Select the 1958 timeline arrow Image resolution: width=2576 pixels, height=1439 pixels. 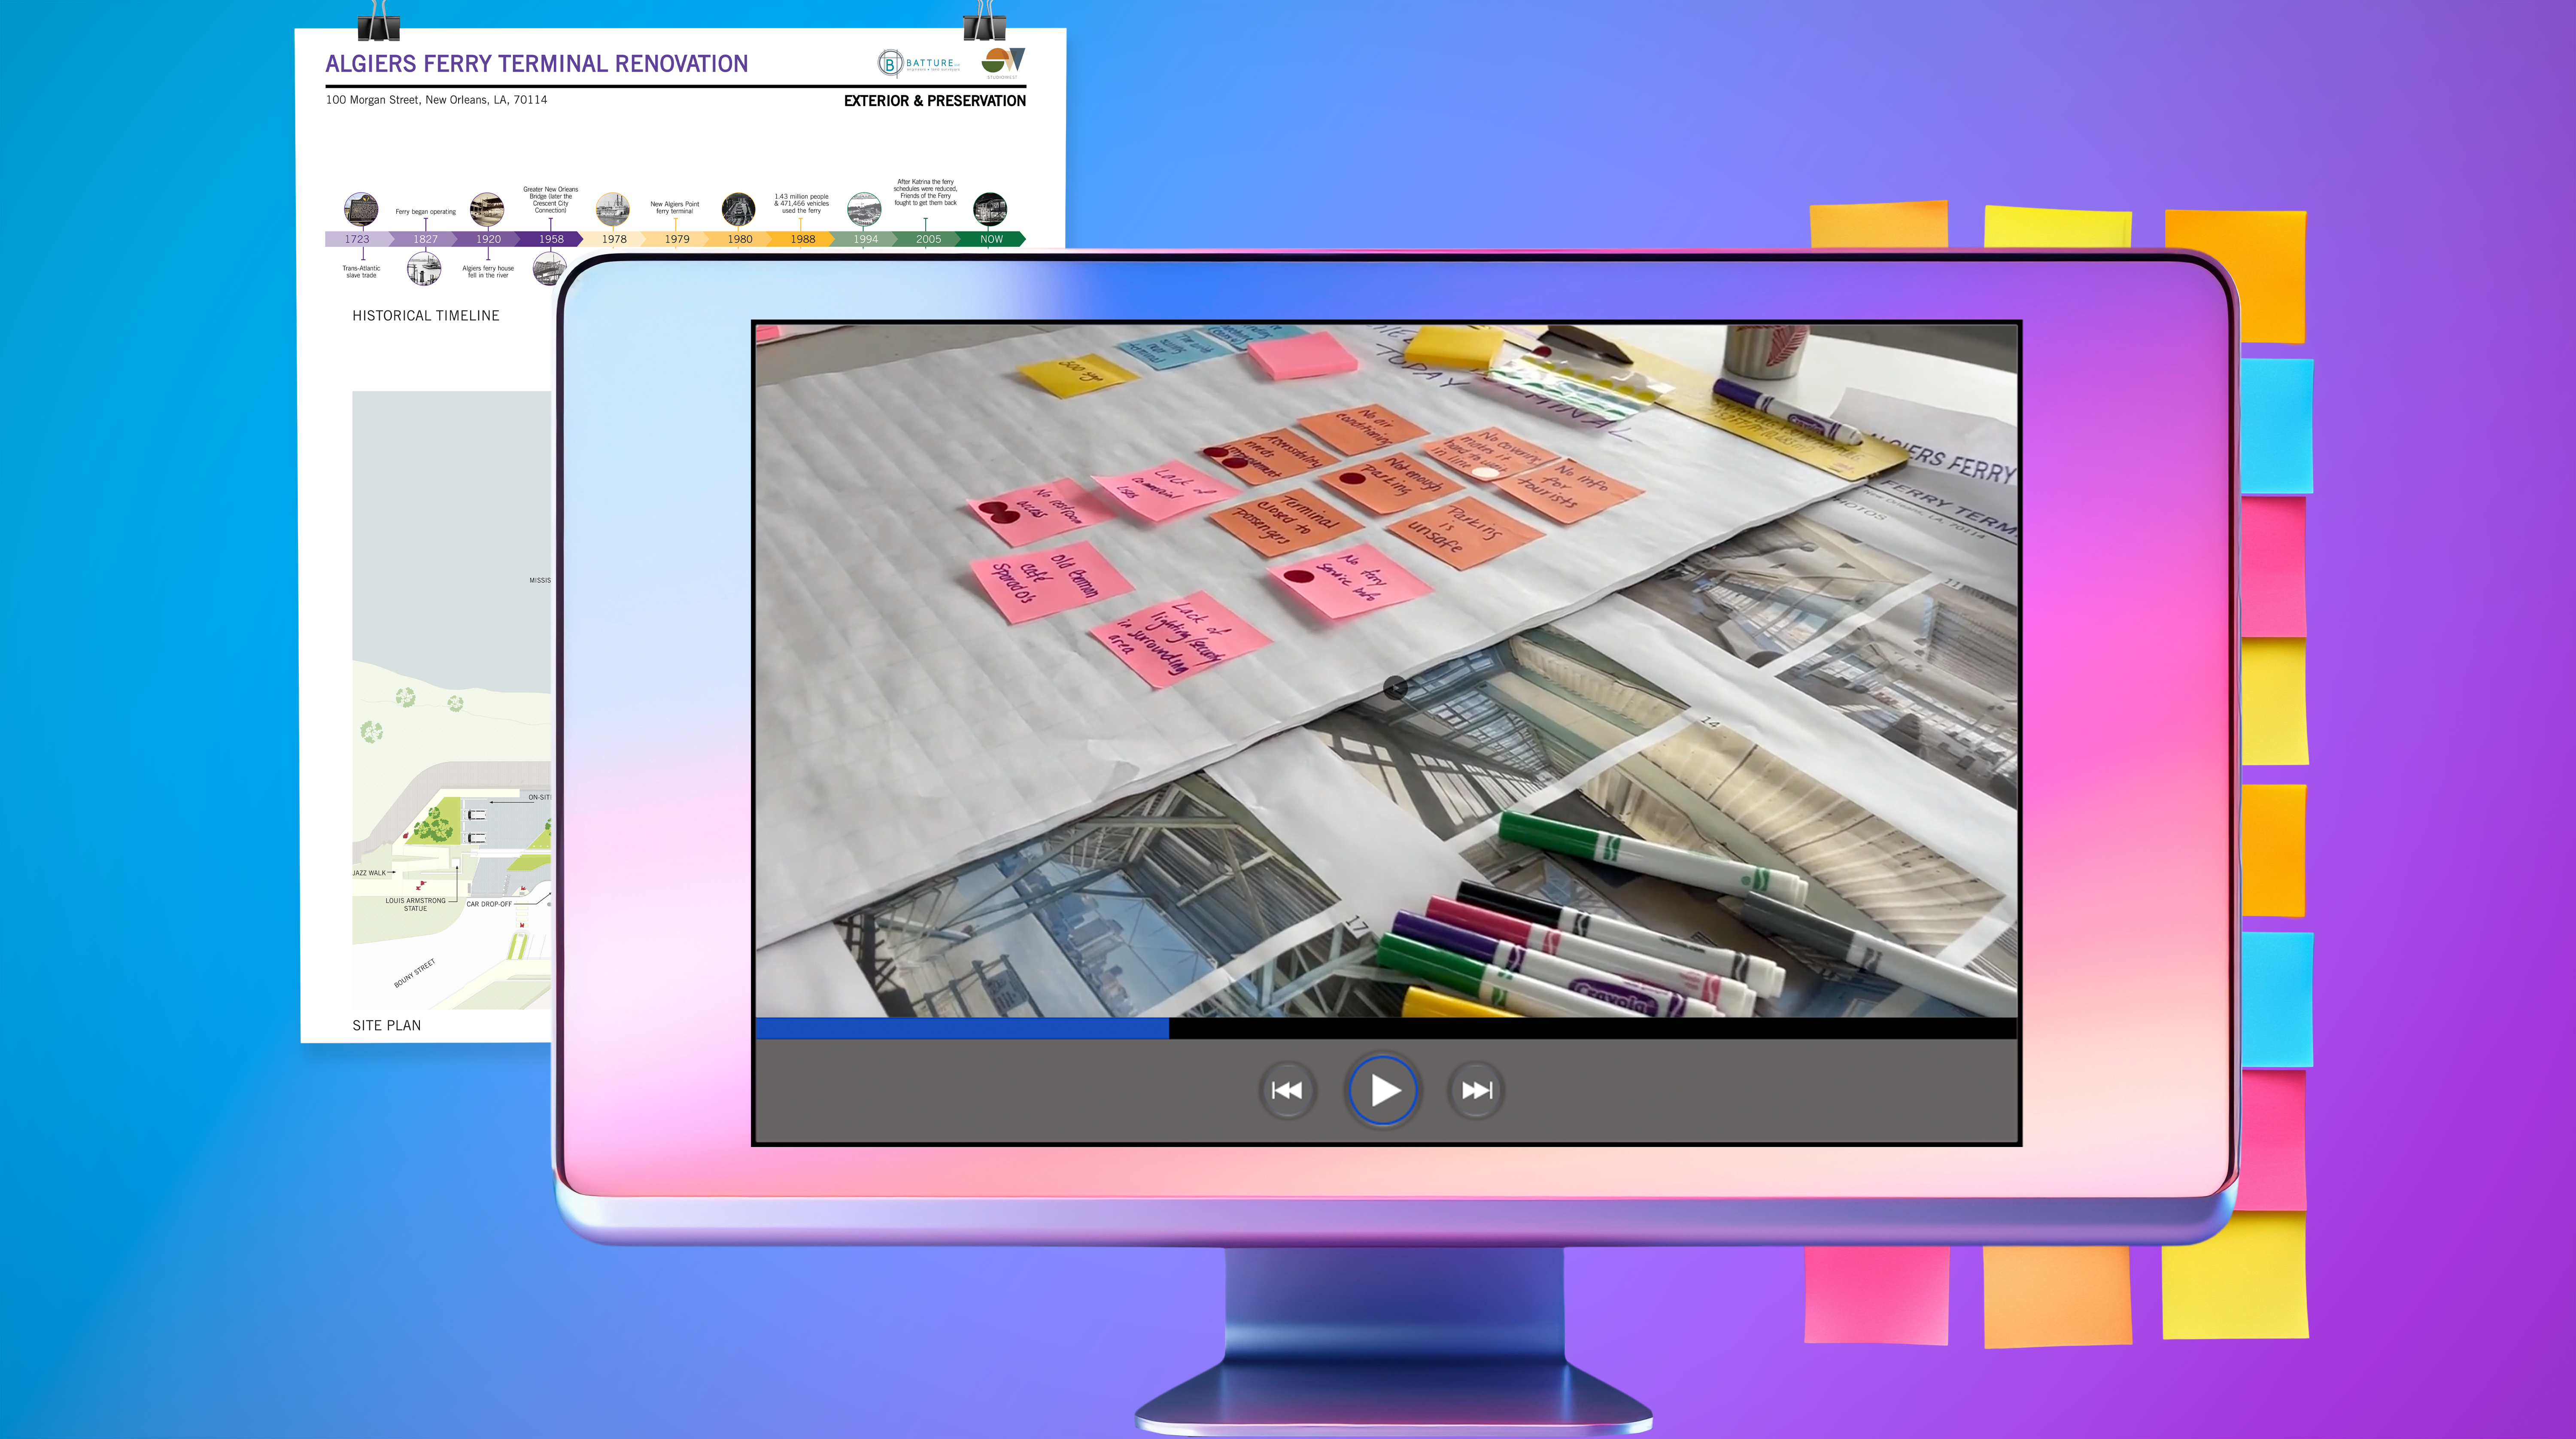click(x=551, y=239)
